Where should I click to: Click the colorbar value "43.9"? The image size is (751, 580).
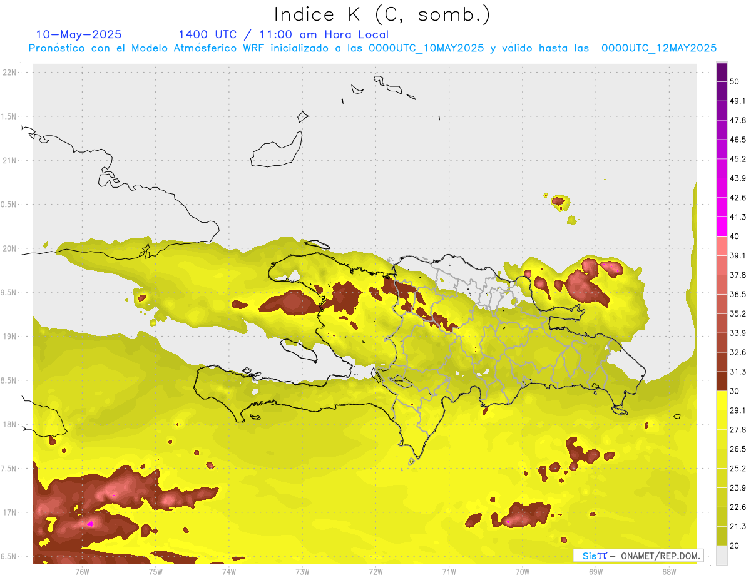tap(738, 178)
